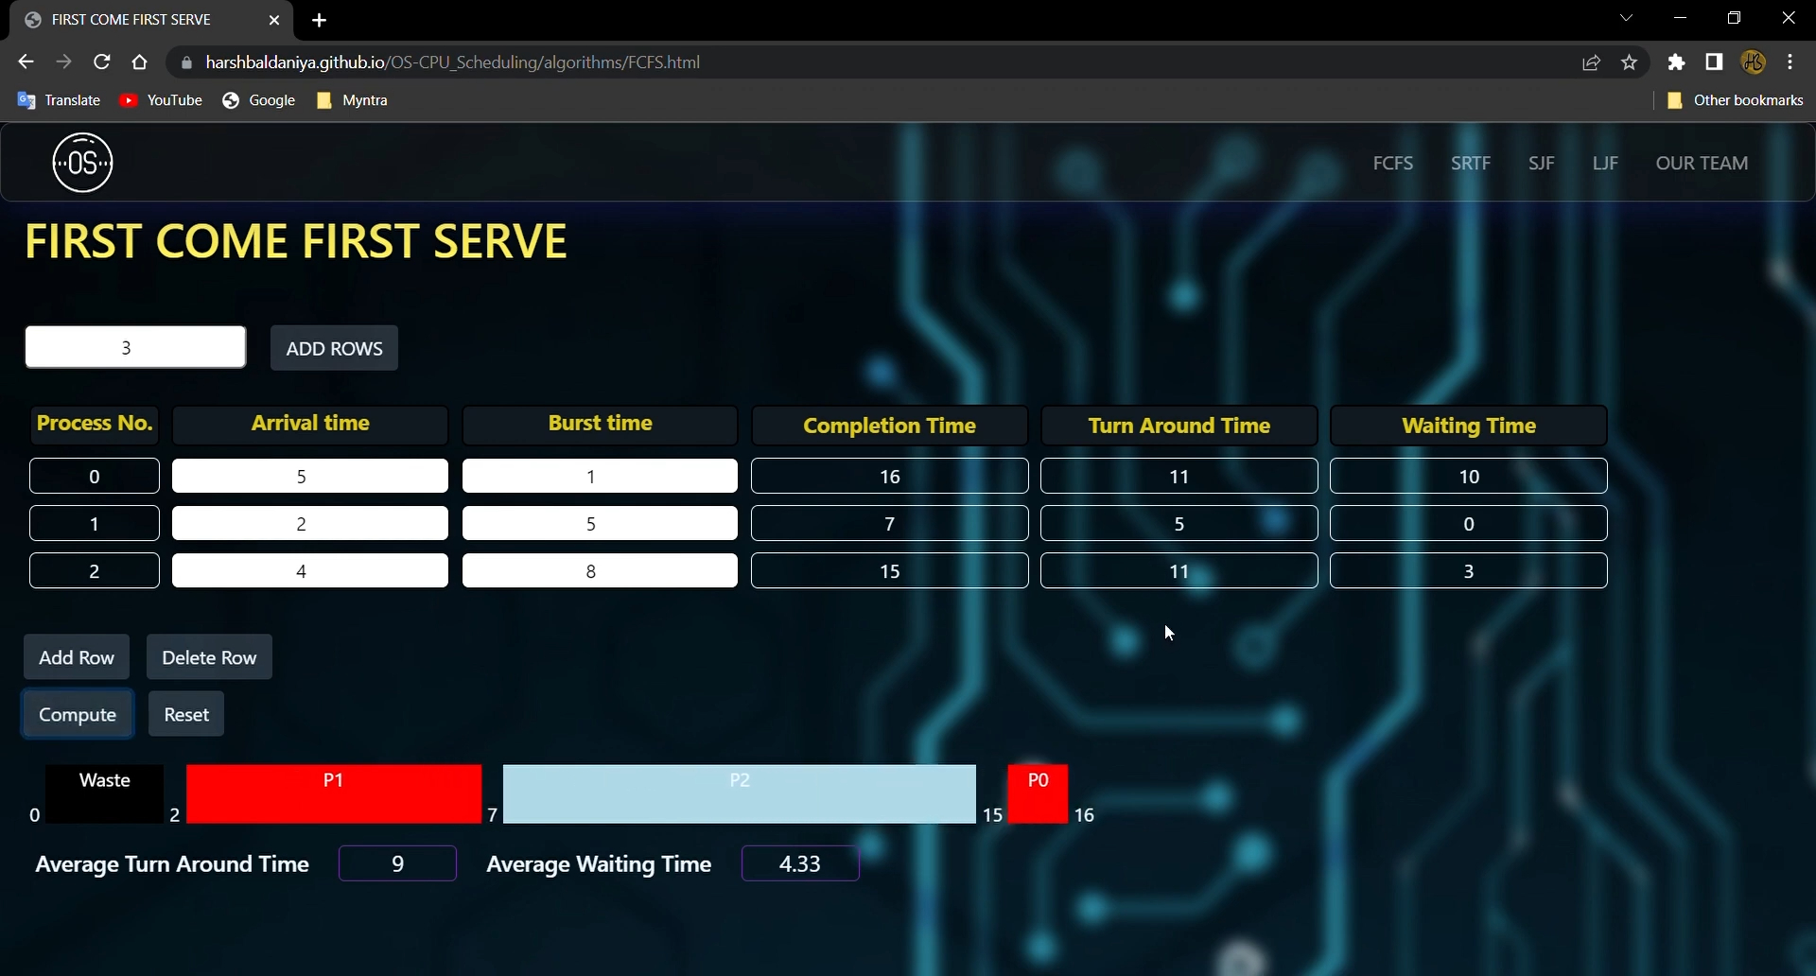Reset the scheduling table

pos(185,714)
